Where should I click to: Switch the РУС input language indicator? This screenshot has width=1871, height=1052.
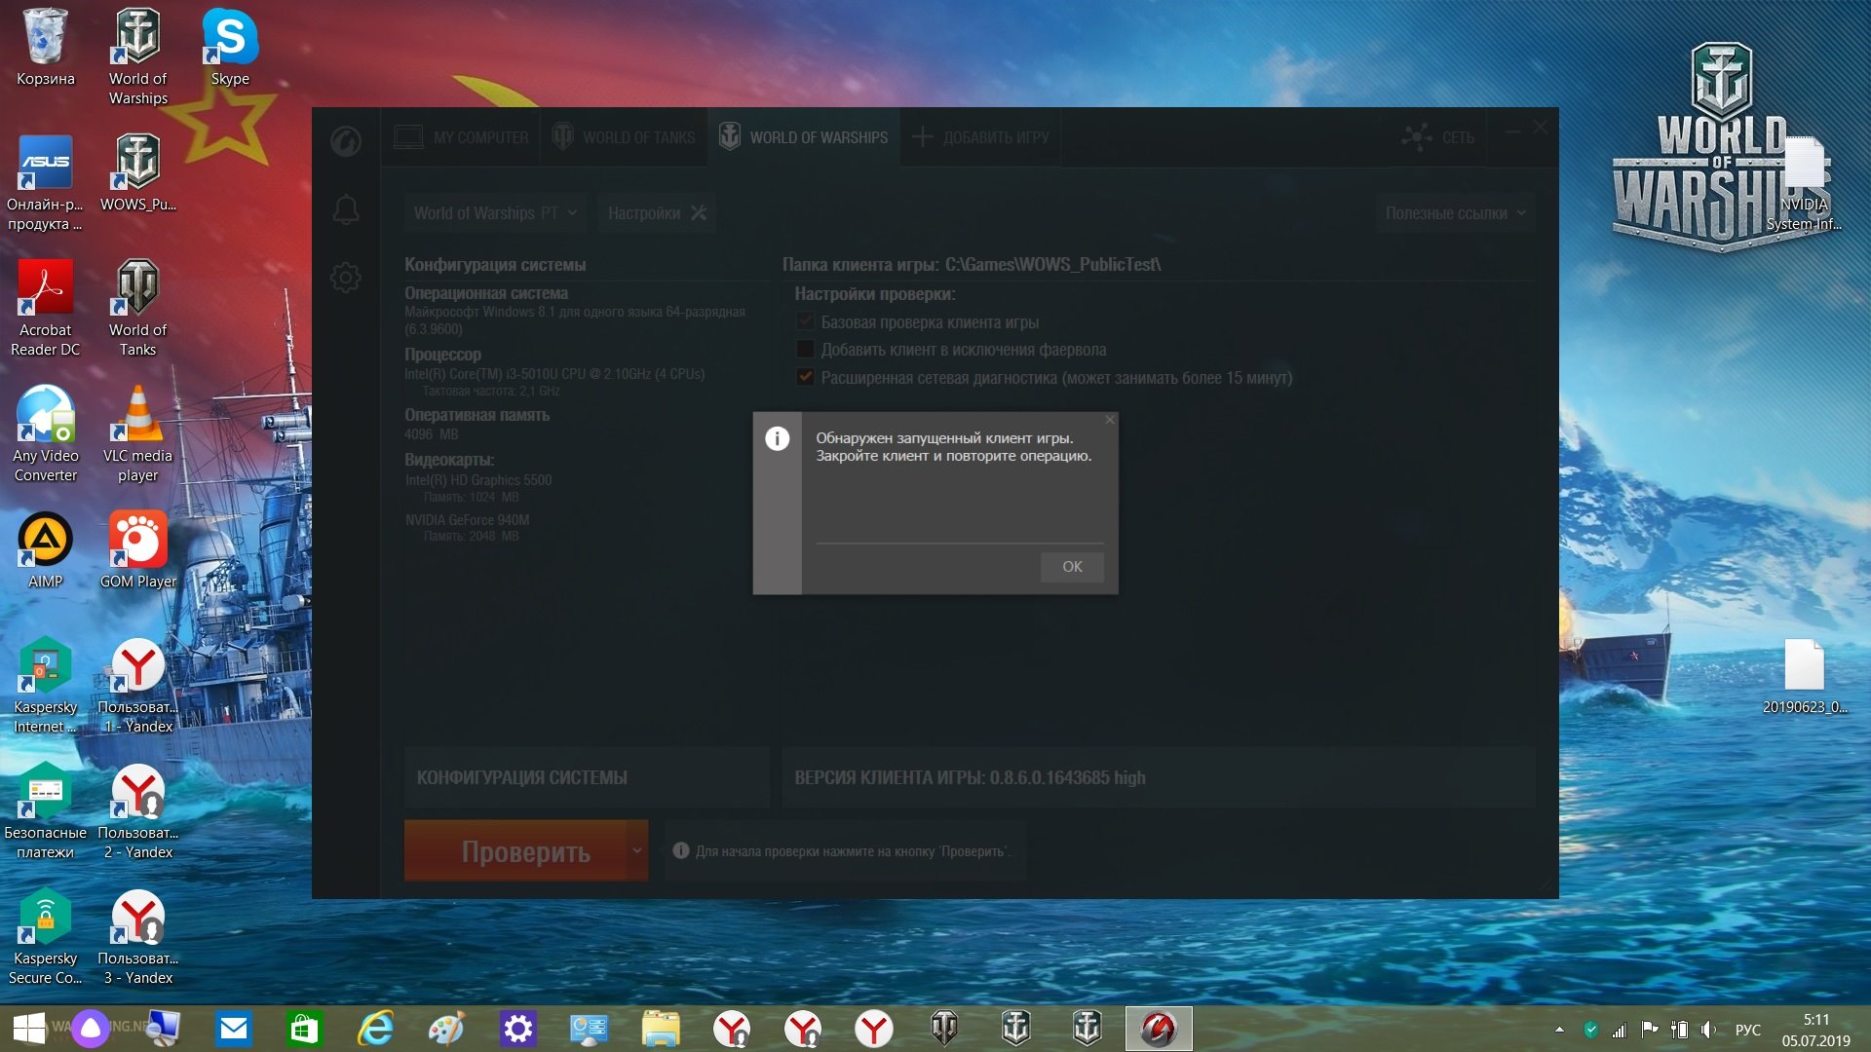click(x=1748, y=1030)
